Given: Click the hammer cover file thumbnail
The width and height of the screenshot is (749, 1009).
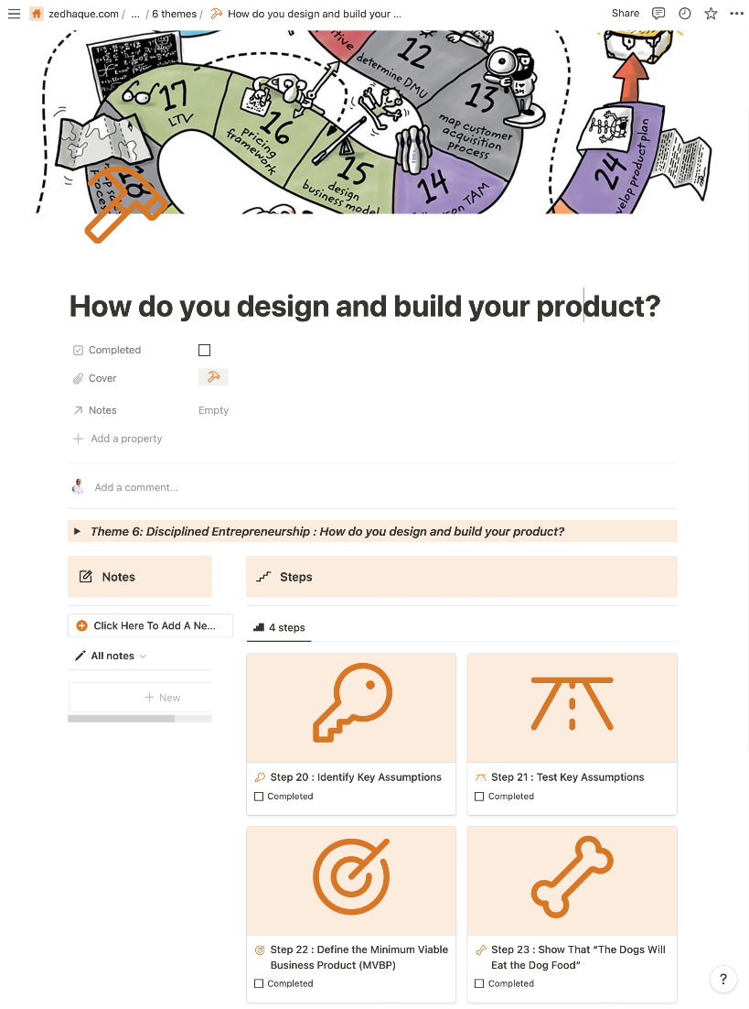Looking at the screenshot, I should (213, 377).
